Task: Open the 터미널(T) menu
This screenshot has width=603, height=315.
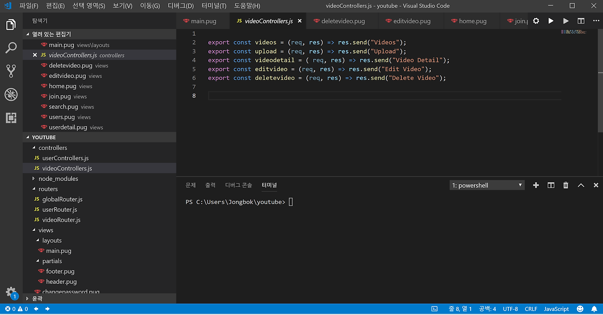Action: point(214,6)
